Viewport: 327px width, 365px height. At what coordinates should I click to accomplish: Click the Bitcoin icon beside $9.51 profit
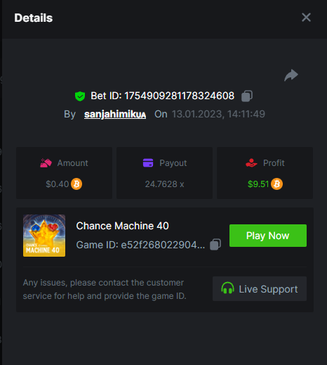click(276, 184)
